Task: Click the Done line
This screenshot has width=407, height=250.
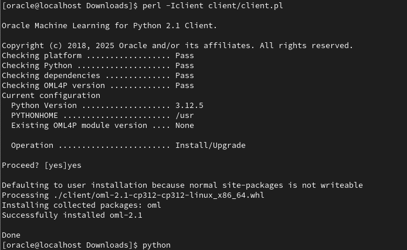Action: (11, 235)
